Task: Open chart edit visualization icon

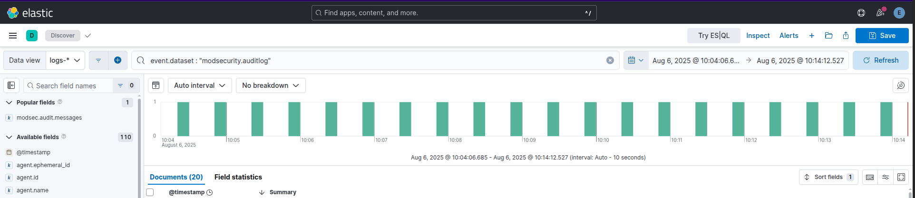Action: (x=901, y=85)
